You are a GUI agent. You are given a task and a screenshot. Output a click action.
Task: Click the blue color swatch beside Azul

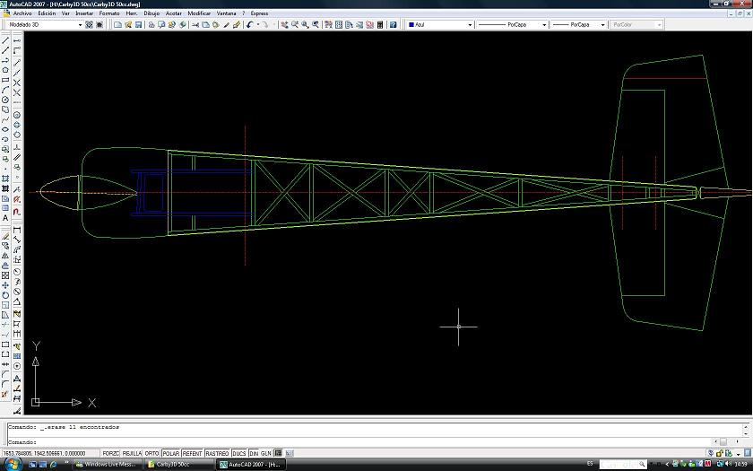(411, 25)
